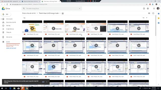Open 'Bản sao lưu' backups
Screen dimensions: 161x90
tap(9, 37)
